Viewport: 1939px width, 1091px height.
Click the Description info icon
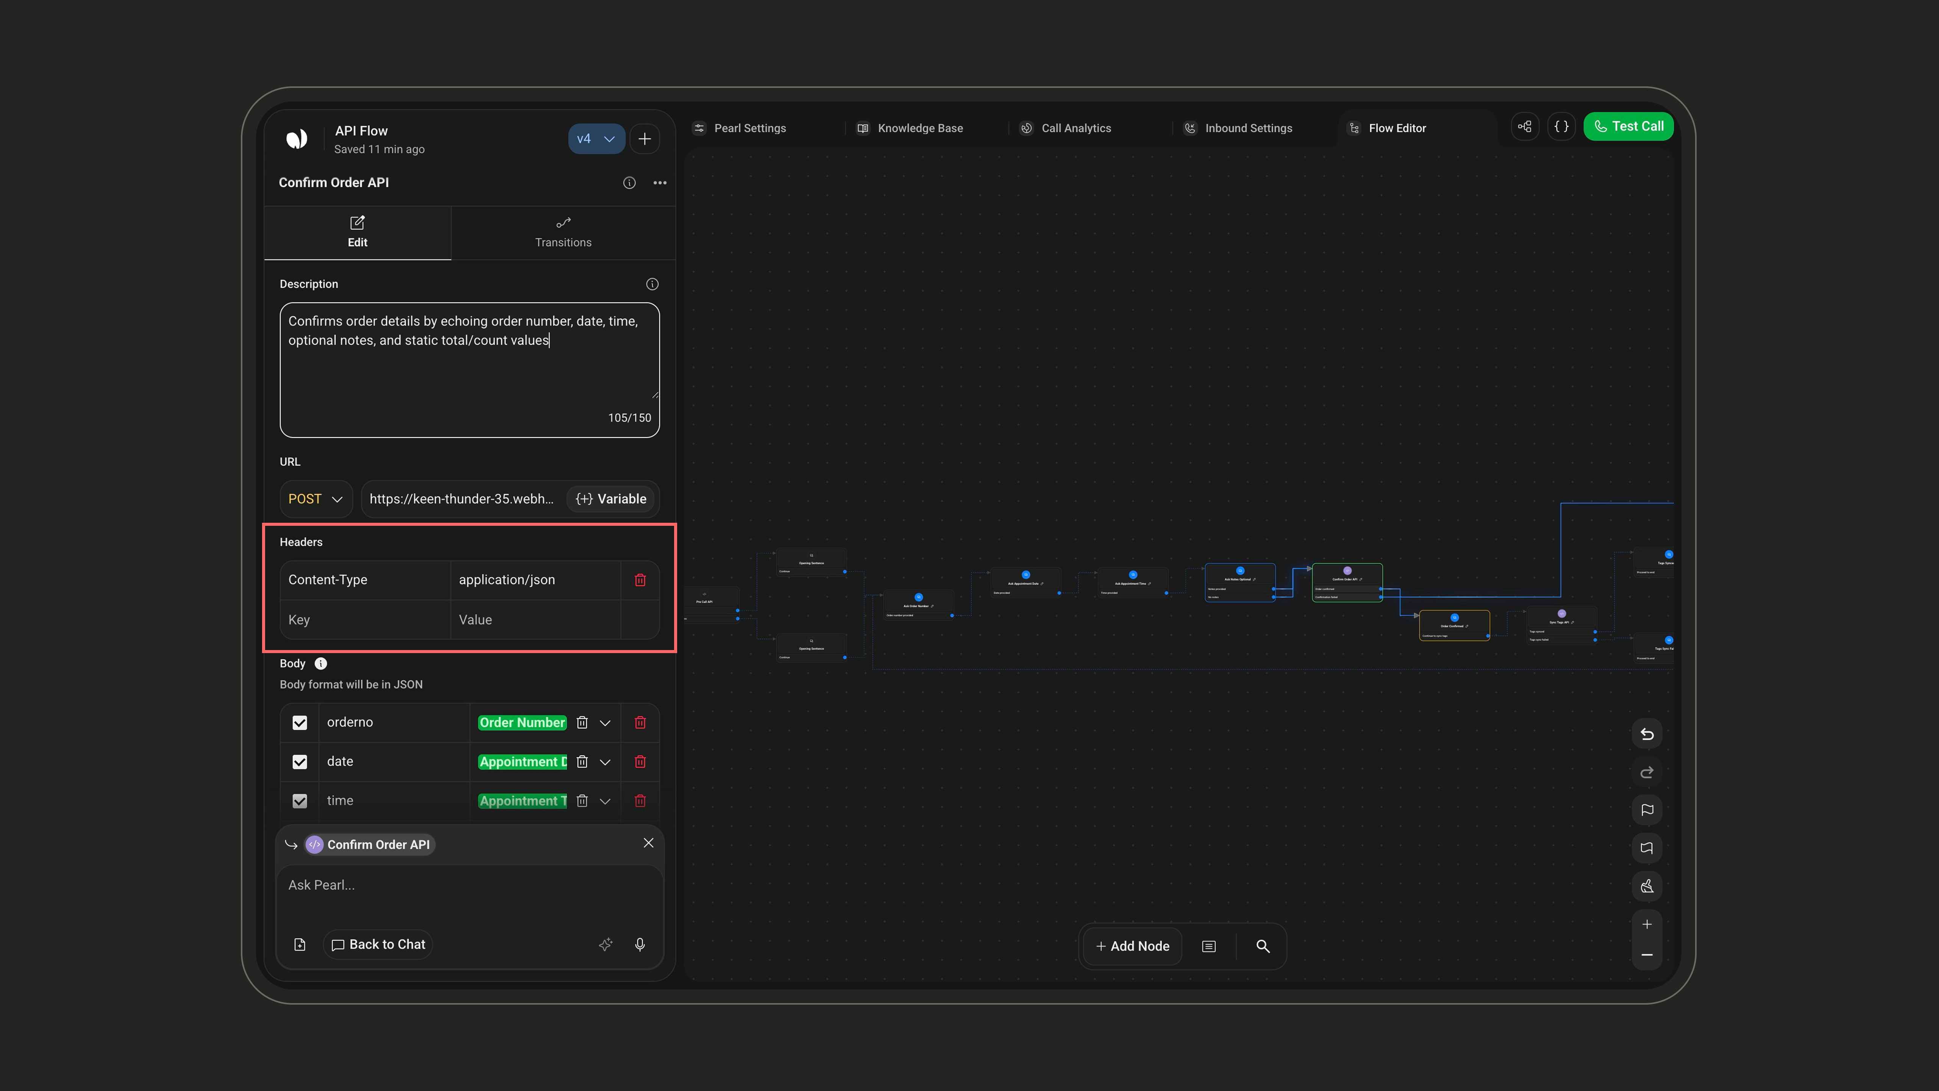652,284
